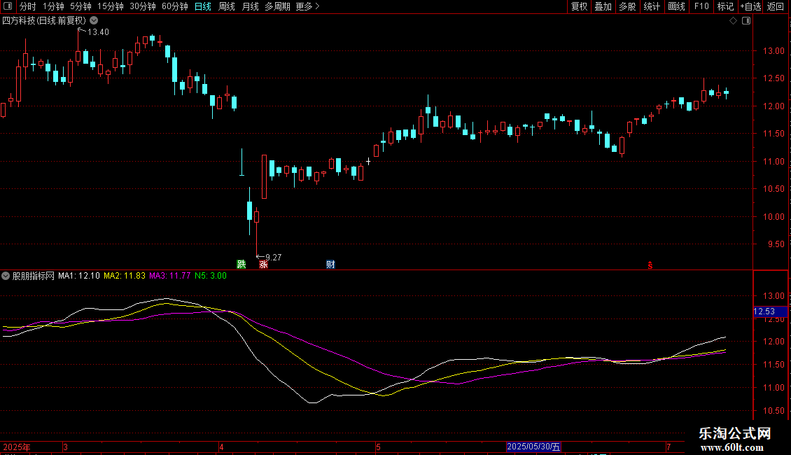Click the 2025年 label on time axis
The image size is (791, 455).
pyautogui.click(x=17, y=447)
